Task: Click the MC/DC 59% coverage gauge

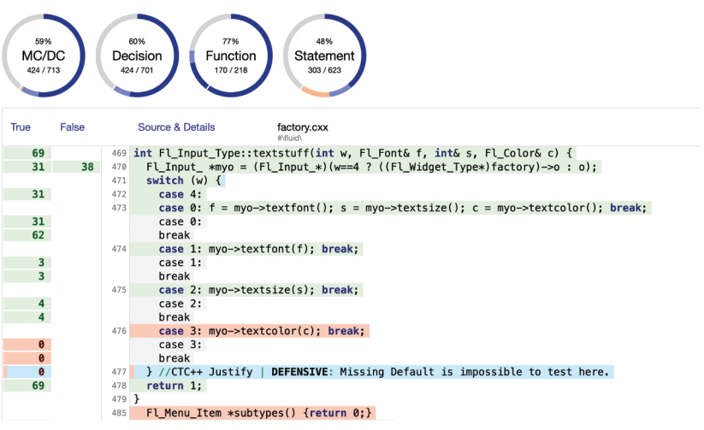Action: (44, 56)
